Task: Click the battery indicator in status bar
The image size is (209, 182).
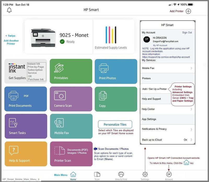Action: coord(190,5)
